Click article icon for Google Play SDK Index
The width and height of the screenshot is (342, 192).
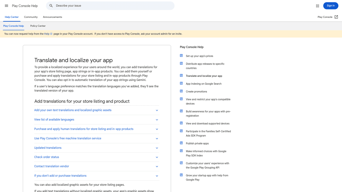[x=181, y=151]
